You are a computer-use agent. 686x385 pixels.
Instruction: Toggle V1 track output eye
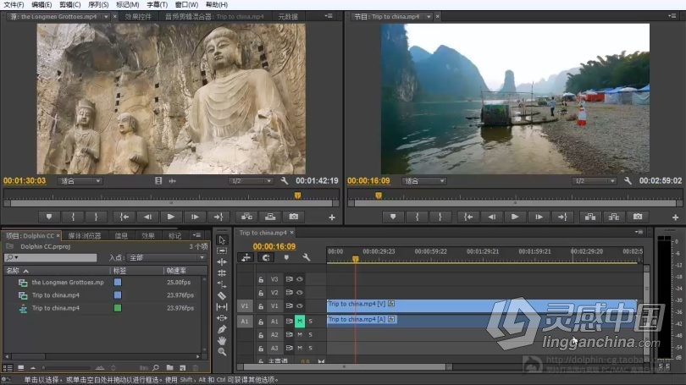pos(300,306)
